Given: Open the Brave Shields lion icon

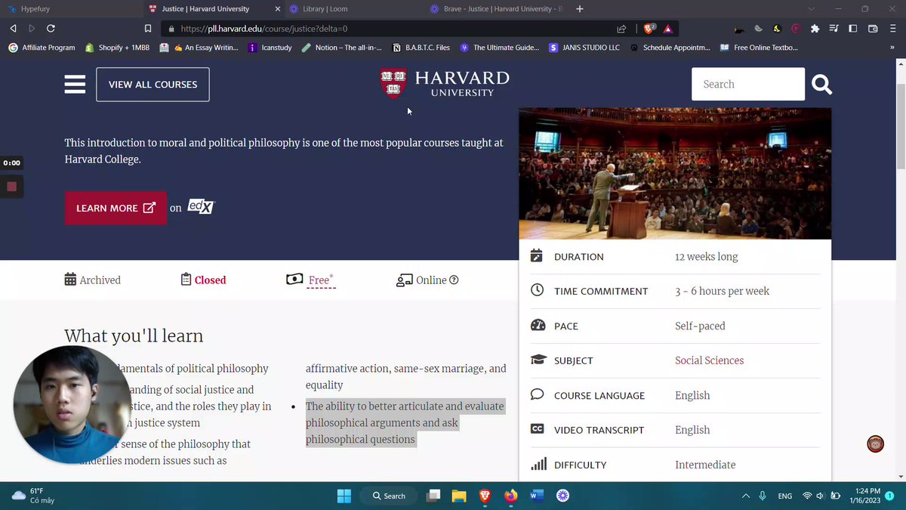Looking at the screenshot, I should coord(648,29).
